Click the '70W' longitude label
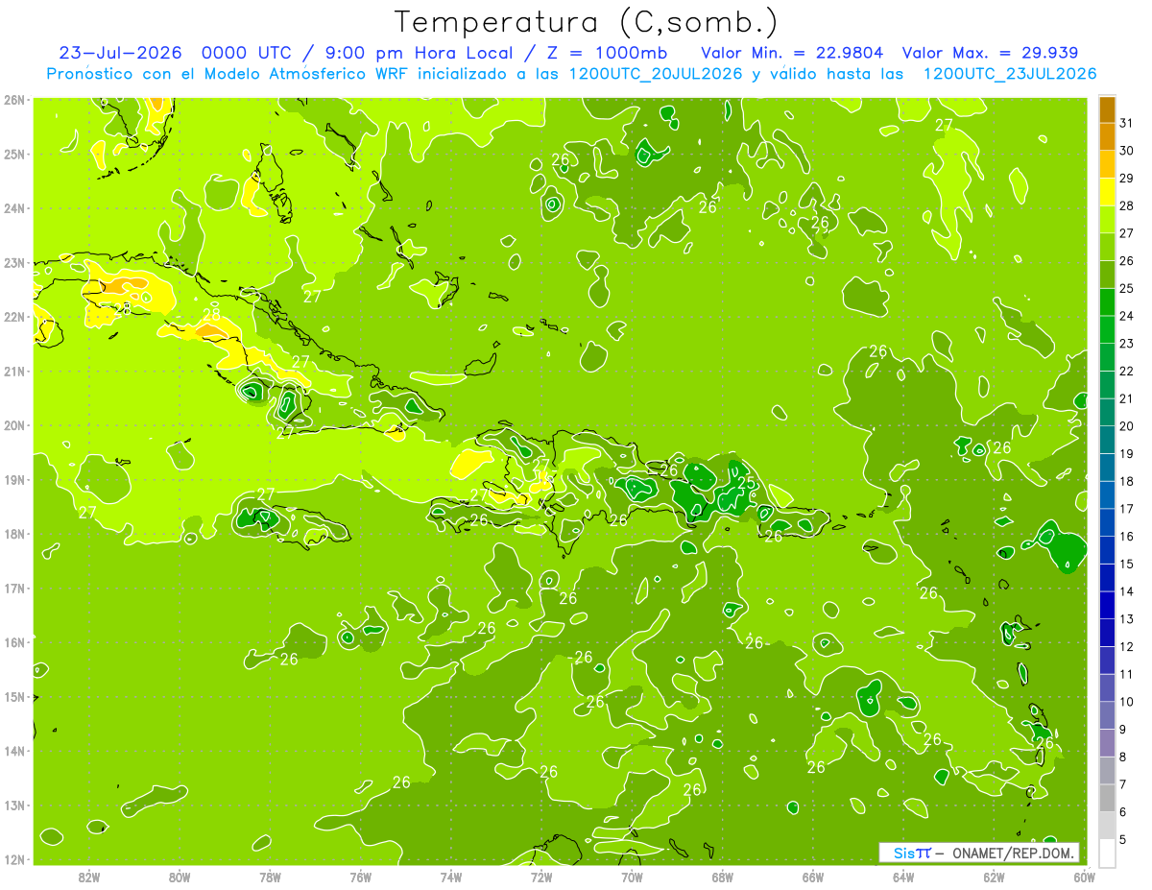 tap(632, 877)
